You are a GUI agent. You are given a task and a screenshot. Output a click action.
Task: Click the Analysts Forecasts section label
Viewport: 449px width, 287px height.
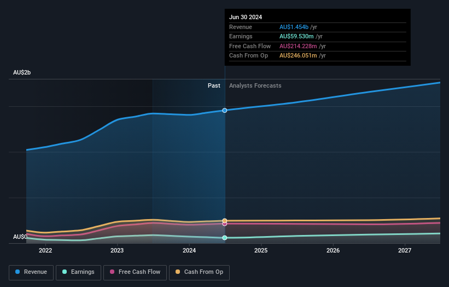255,85
